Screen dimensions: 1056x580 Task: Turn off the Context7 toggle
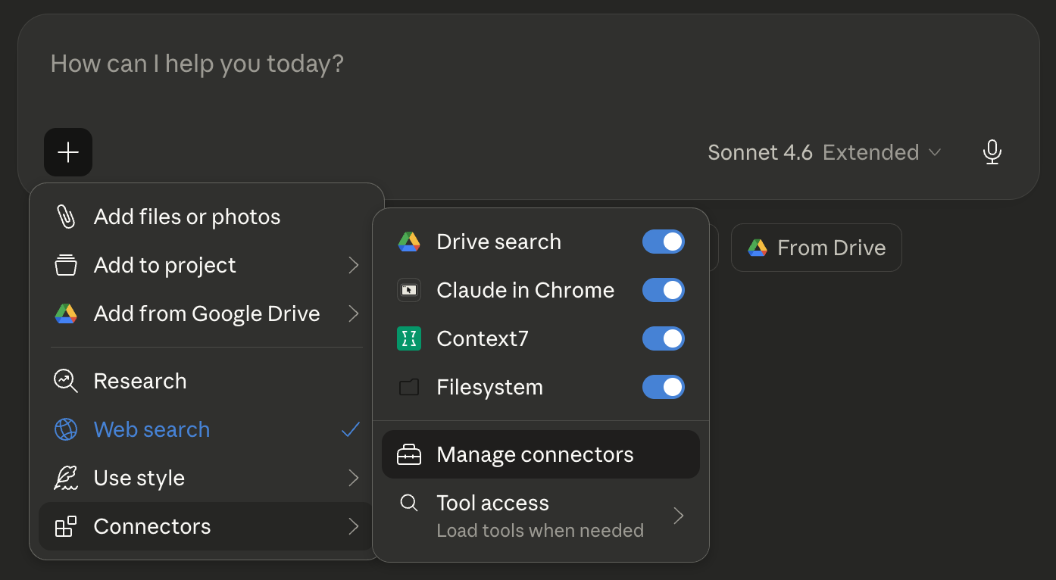coord(664,338)
